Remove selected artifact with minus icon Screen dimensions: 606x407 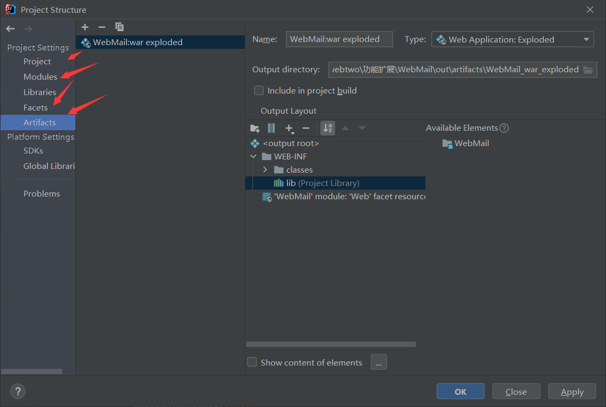click(102, 27)
